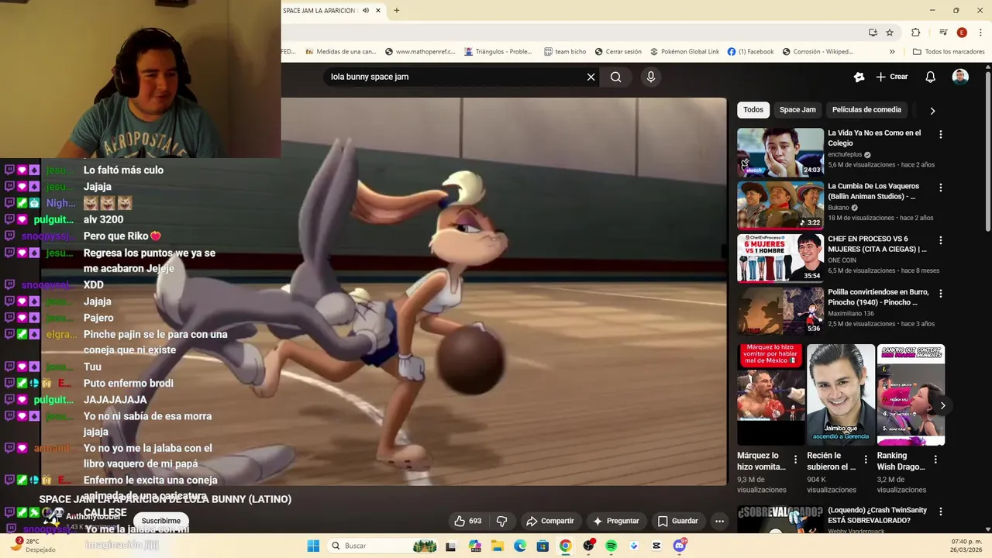992x558 pixels.
Task: Open a new Chrome tab
Action: point(397,11)
